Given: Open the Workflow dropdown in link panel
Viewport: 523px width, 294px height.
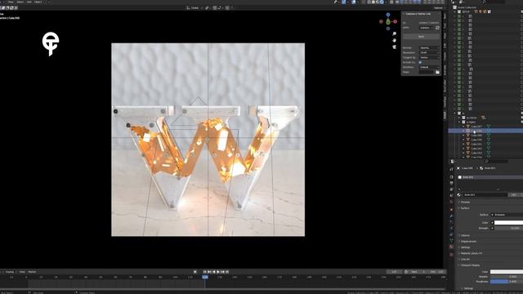Looking at the screenshot, I should tap(429, 67).
